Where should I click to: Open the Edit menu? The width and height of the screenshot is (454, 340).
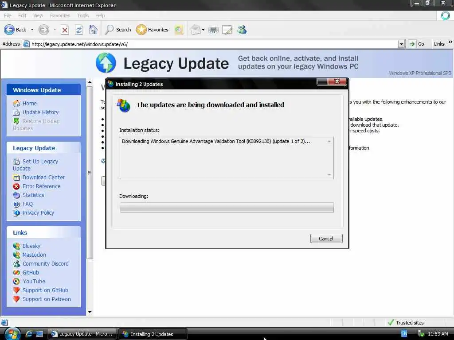[x=22, y=15]
